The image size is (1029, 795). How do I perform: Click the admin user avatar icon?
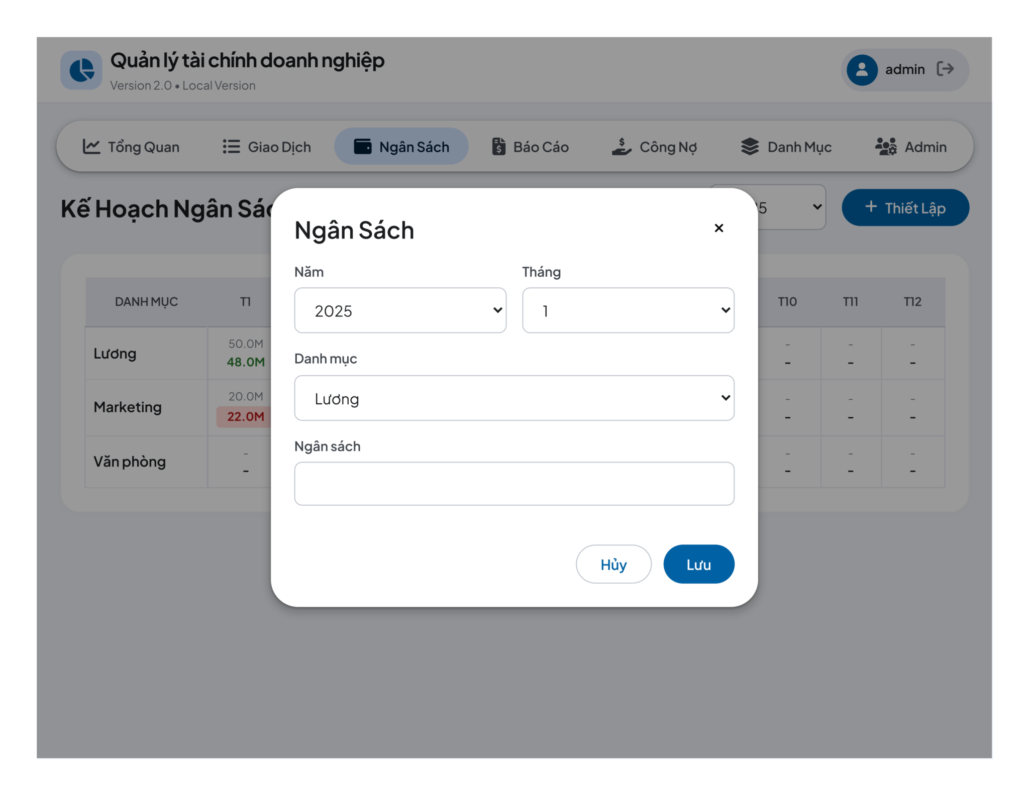(862, 70)
